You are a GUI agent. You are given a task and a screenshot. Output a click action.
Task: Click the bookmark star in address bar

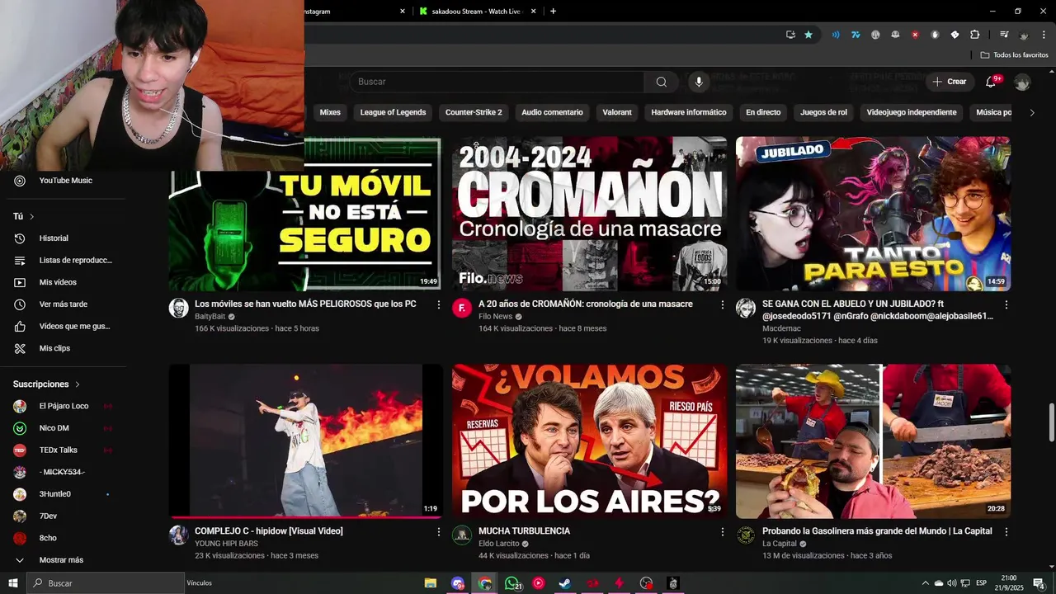[x=808, y=35]
